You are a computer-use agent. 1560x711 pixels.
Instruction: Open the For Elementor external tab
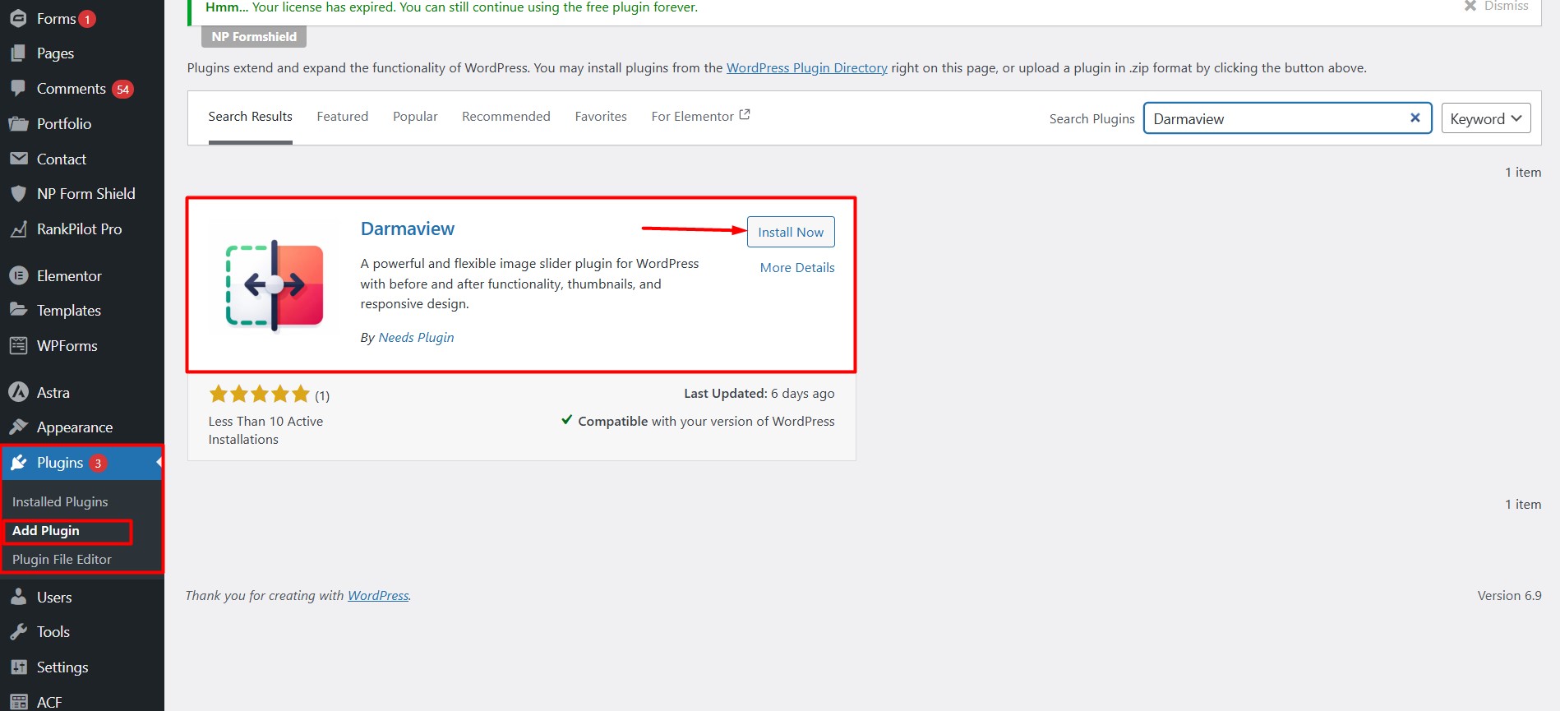pyautogui.click(x=699, y=117)
